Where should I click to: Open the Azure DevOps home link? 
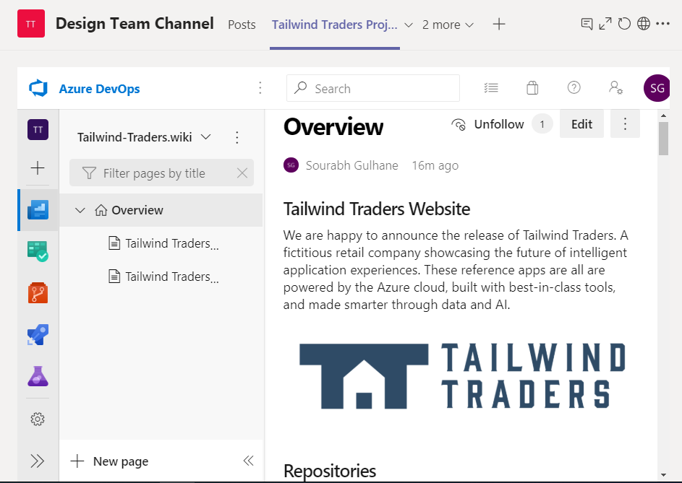pos(99,89)
